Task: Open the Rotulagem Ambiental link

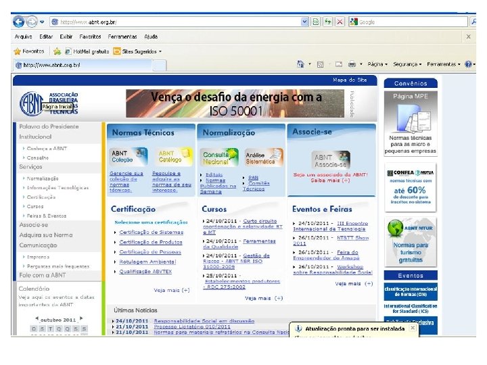Action: point(147,262)
